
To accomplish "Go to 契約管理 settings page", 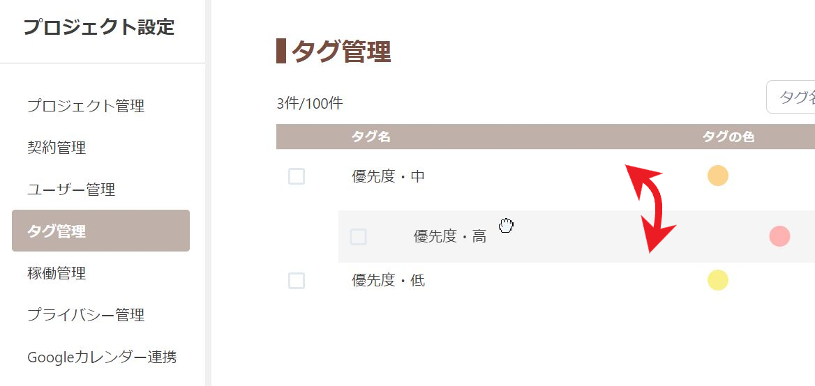I will (57, 148).
